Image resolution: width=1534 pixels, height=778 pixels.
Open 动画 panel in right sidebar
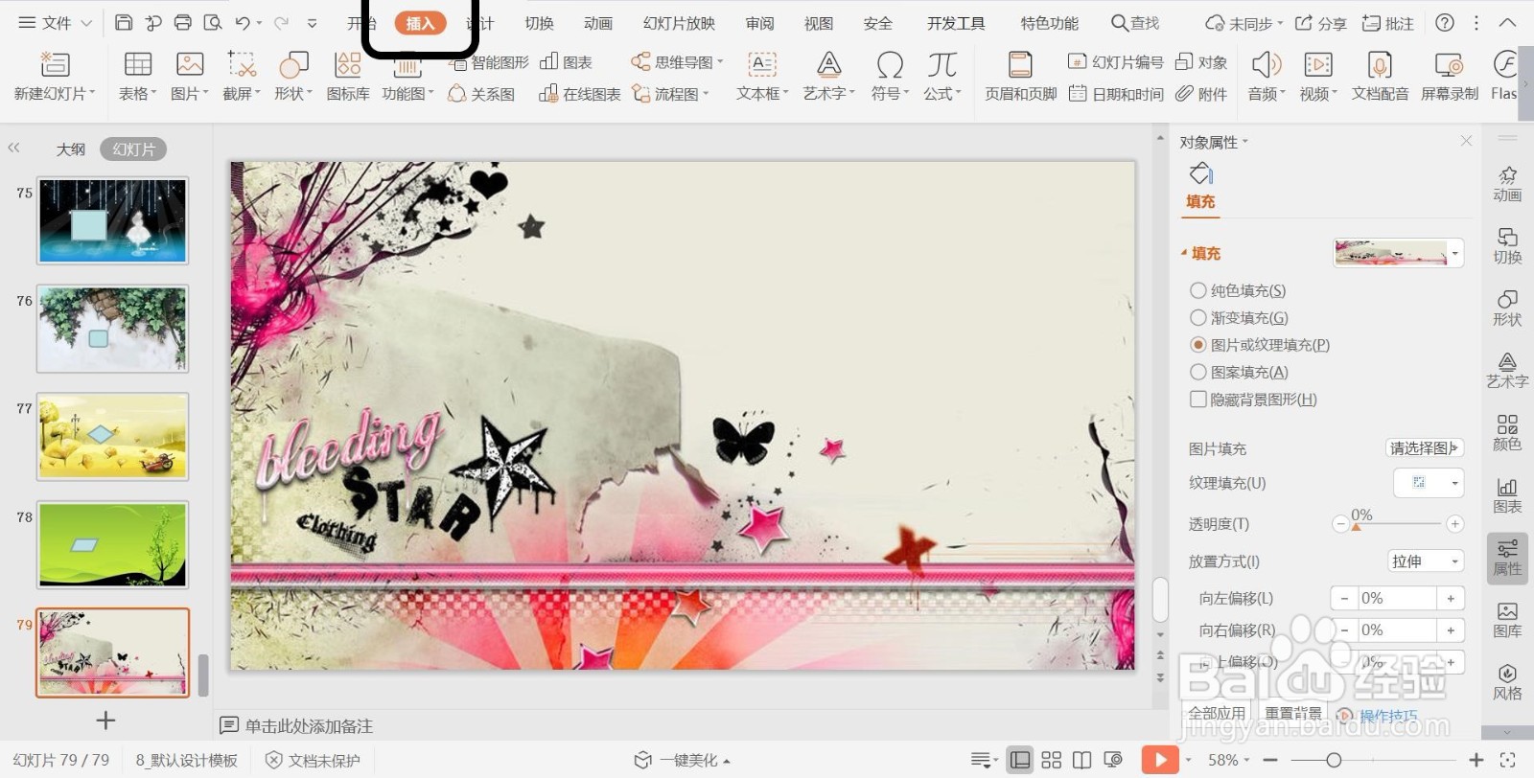(x=1507, y=183)
